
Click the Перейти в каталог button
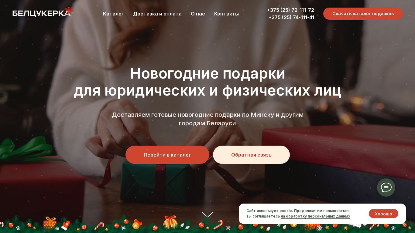pos(167,155)
